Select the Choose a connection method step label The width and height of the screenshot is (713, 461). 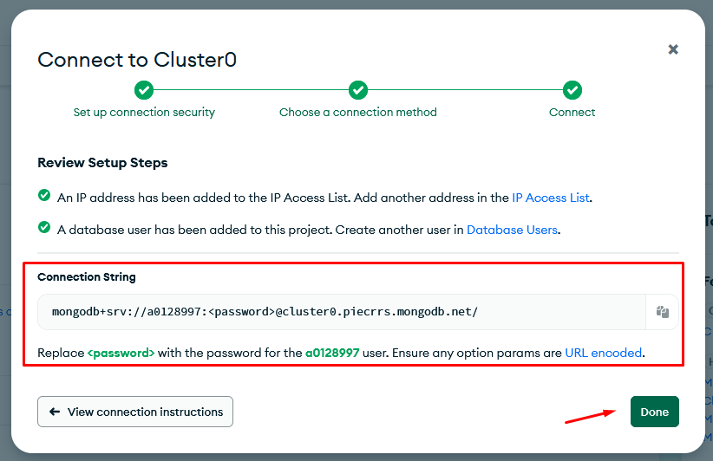click(x=358, y=112)
